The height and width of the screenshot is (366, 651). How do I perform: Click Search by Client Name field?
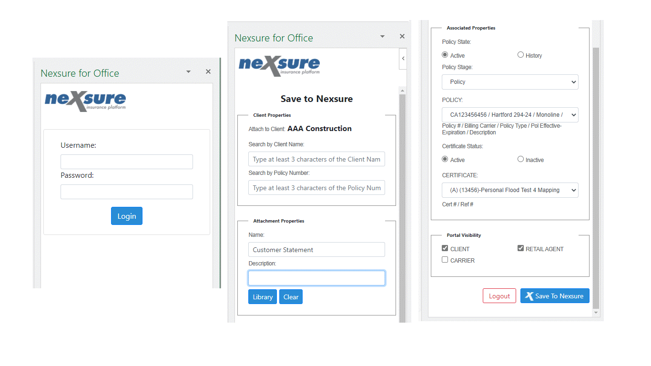316,159
